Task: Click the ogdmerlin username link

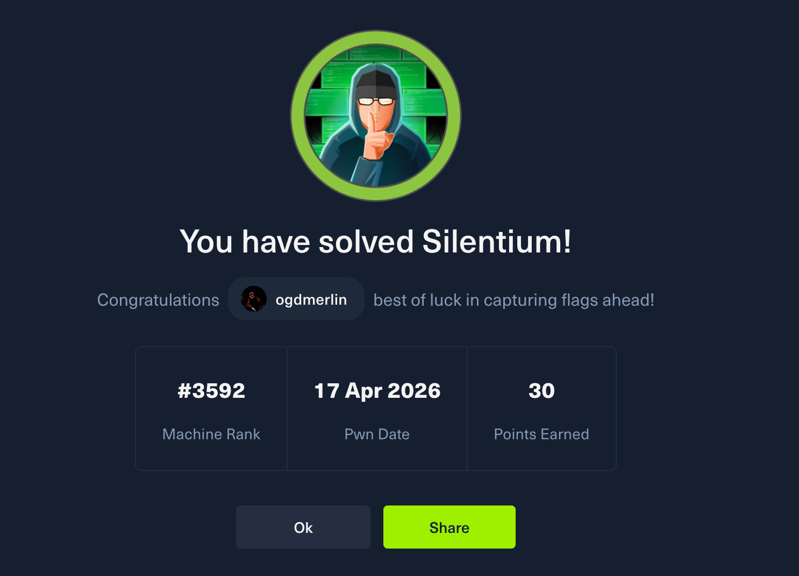Action: pyautogui.click(x=311, y=300)
